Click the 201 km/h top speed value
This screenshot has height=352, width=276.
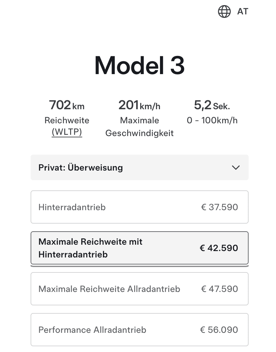(139, 105)
